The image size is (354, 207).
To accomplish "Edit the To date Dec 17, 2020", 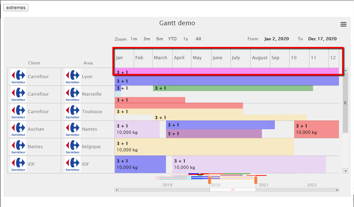I will pyautogui.click(x=322, y=39).
